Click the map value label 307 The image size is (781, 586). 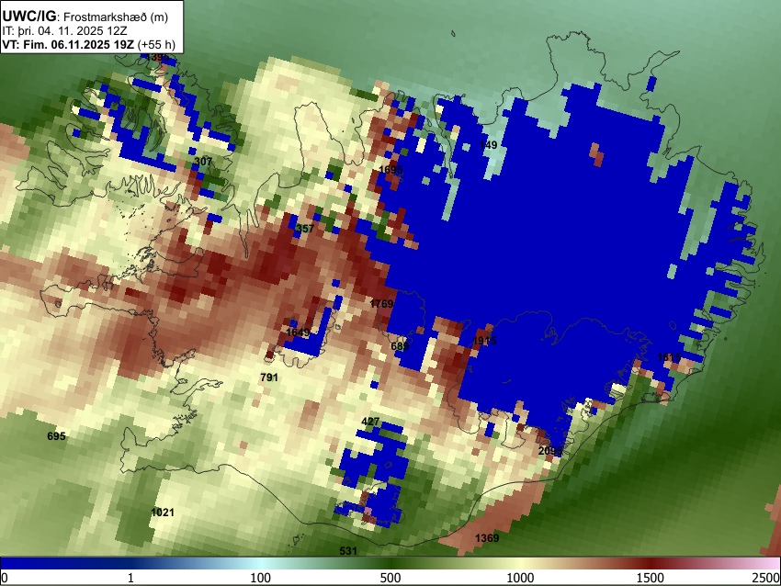[203, 162]
